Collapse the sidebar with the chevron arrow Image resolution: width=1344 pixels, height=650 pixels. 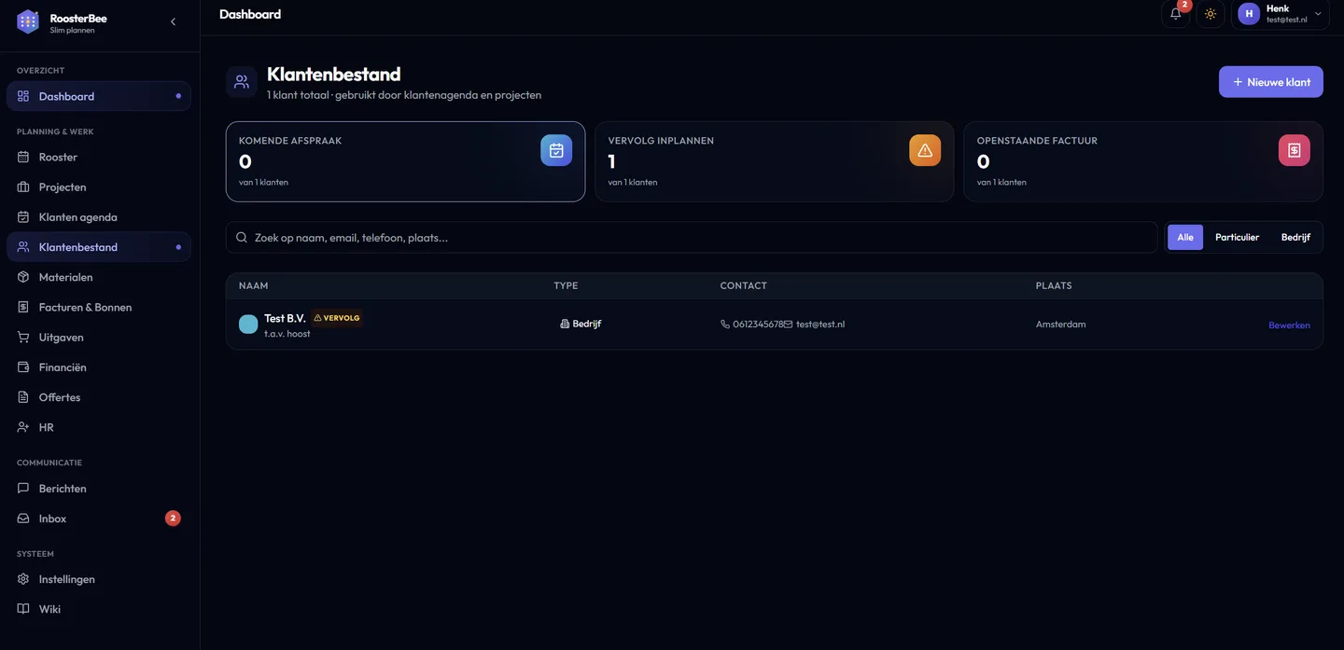click(173, 21)
